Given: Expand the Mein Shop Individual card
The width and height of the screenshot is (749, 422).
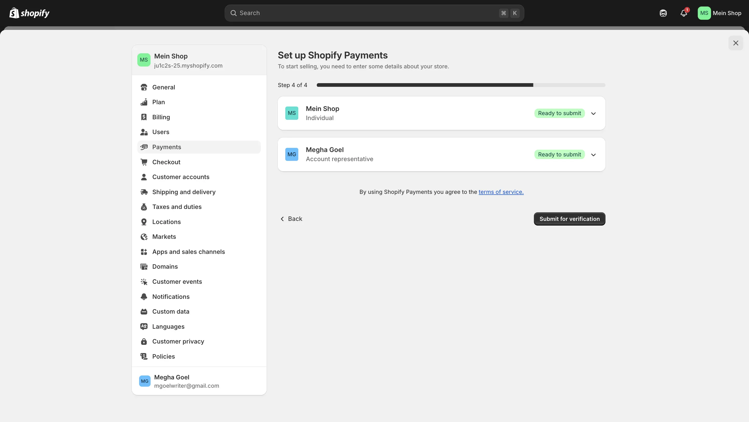Looking at the screenshot, I should 593,114.
